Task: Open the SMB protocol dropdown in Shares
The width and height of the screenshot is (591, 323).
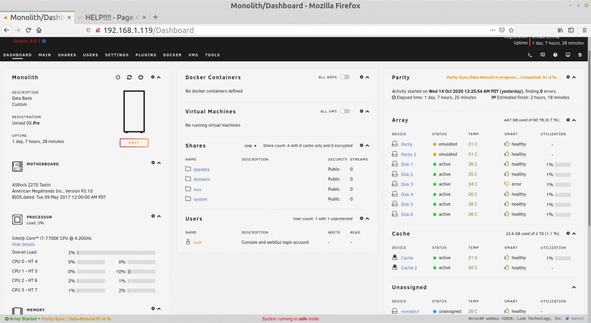Action: point(250,146)
